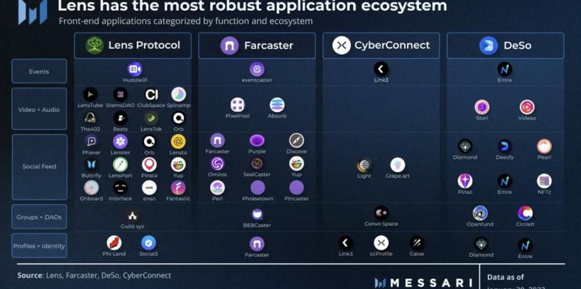Click the Phaver icon
This screenshot has width=581, height=289.
pos(91,142)
